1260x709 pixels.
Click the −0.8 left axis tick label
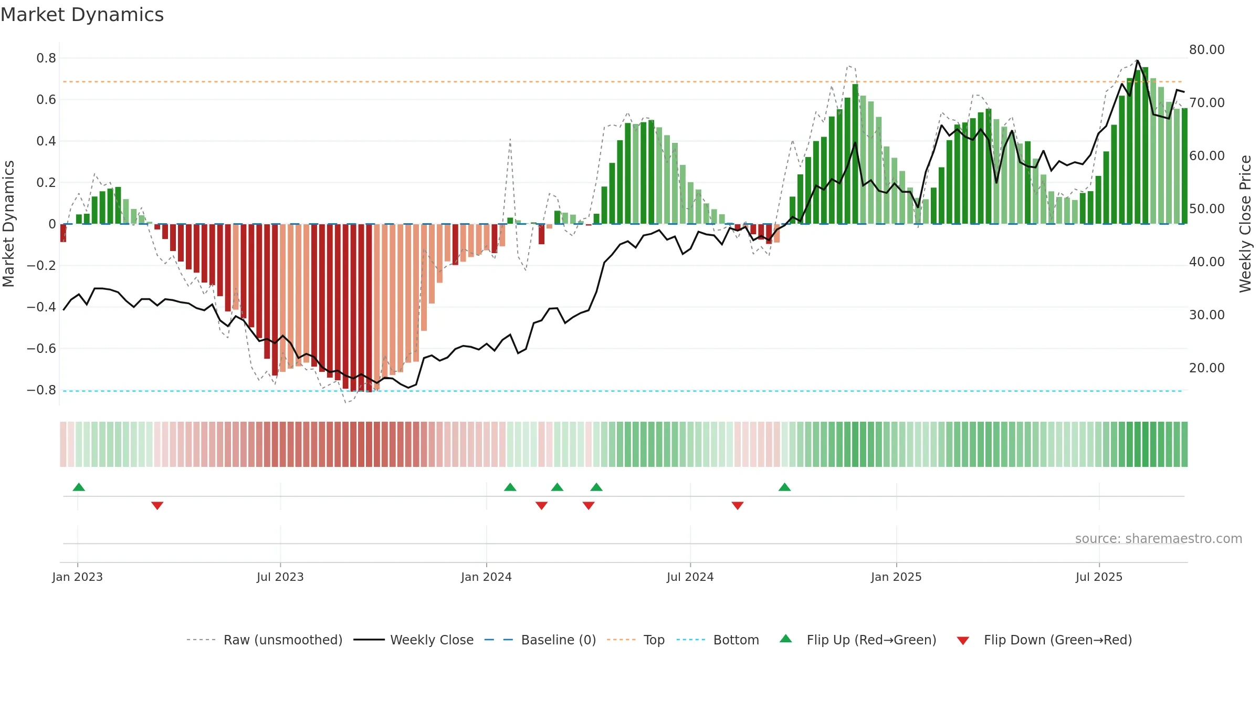(41, 390)
